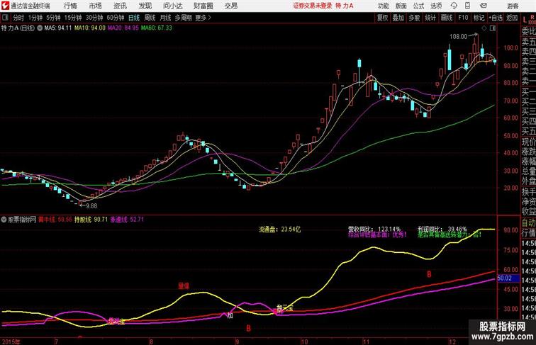This screenshot has height=345, width=536.
Task: Switch to the 月线 monthly tab
Action: coord(165,18)
